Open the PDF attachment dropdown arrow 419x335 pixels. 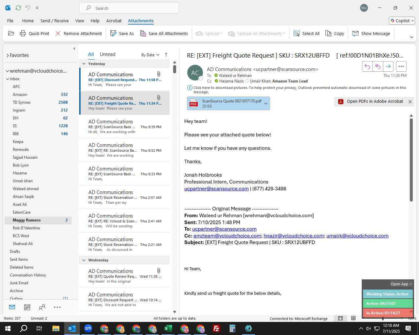(266, 104)
